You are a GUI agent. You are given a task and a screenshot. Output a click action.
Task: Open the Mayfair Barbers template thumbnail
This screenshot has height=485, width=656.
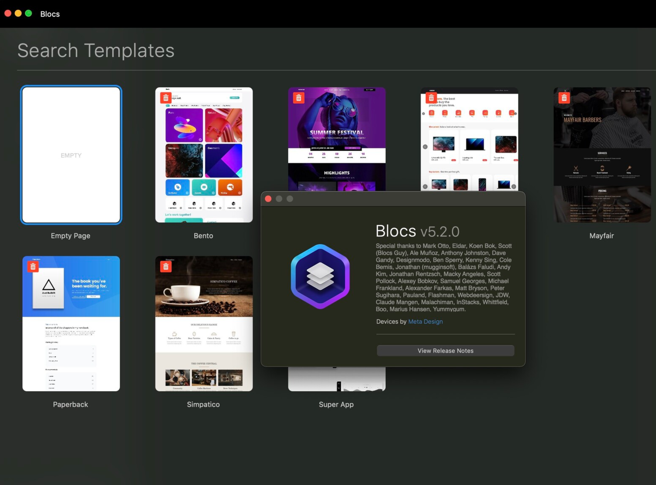point(602,155)
